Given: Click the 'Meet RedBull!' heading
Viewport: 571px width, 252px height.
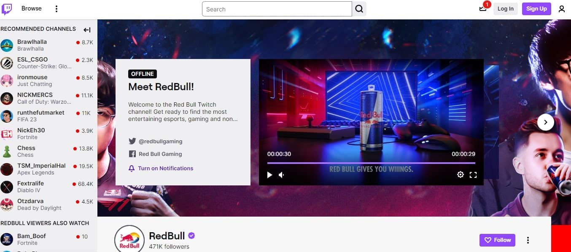Looking at the screenshot, I should tap(161, 87).
